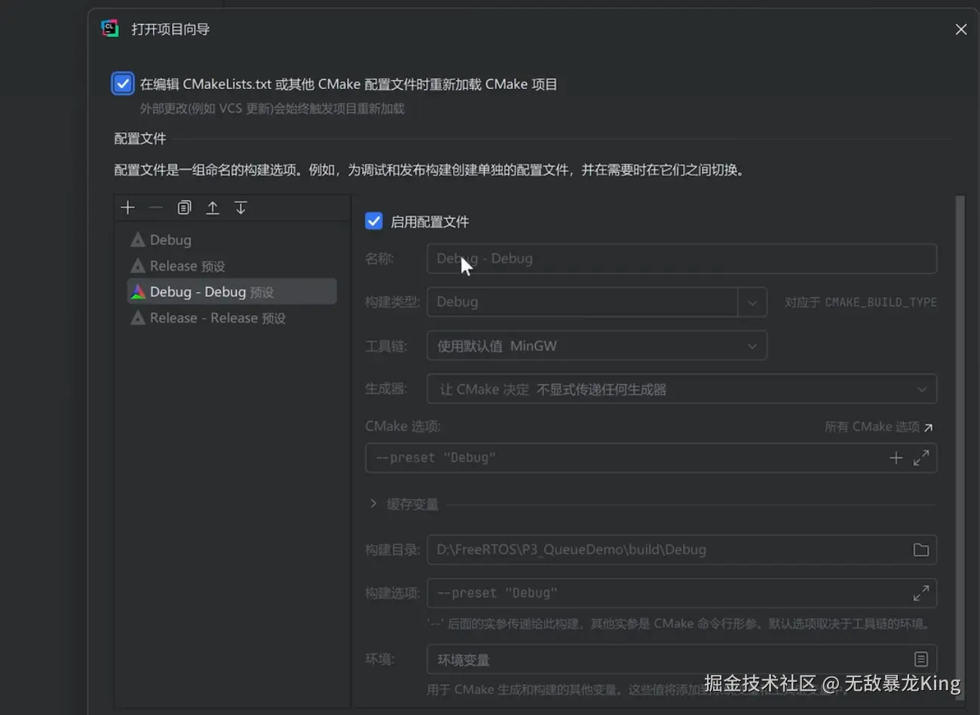Move selected profile down
Image resolution: width=980 pixels, height=715 pixels.
coord(240,207)
